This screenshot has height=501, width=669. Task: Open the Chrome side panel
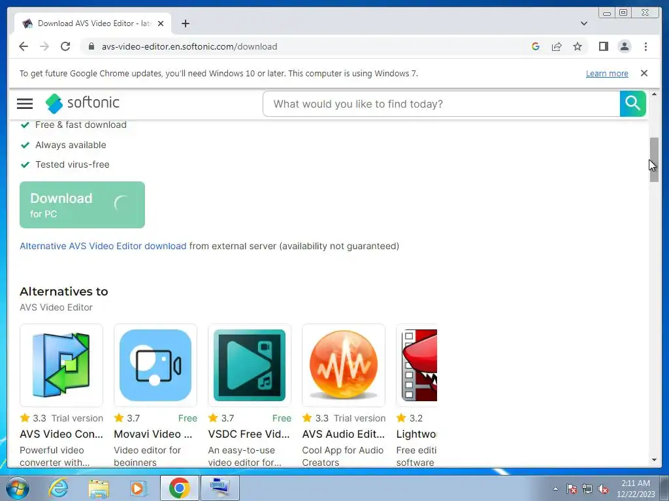(x=603, y=46)
